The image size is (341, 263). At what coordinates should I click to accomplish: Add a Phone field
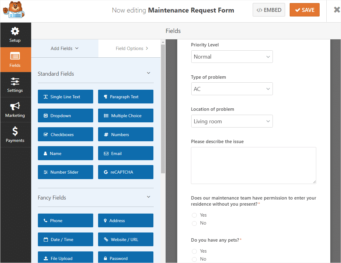[x=65, y=221]
